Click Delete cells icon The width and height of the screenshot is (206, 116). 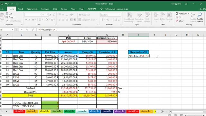(x=163, y=15)
